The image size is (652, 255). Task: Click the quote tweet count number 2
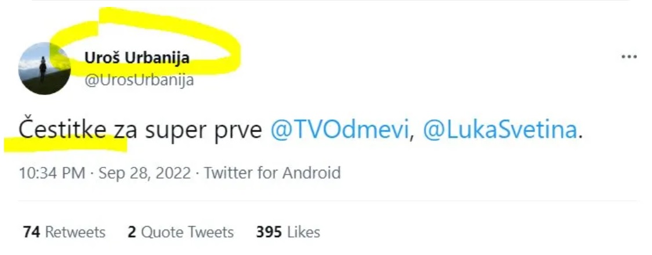tap(132, 232)
